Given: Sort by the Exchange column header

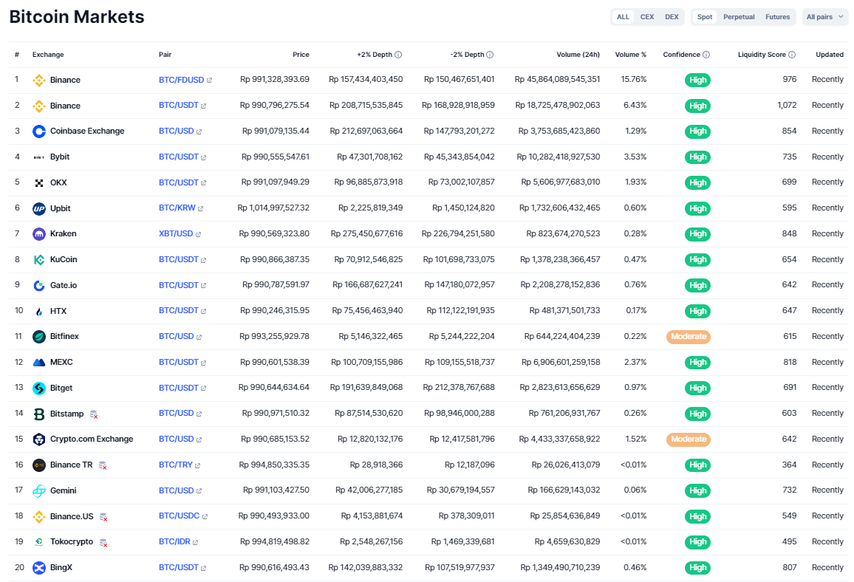Looking at the screenshot, I should pos(48,55).
